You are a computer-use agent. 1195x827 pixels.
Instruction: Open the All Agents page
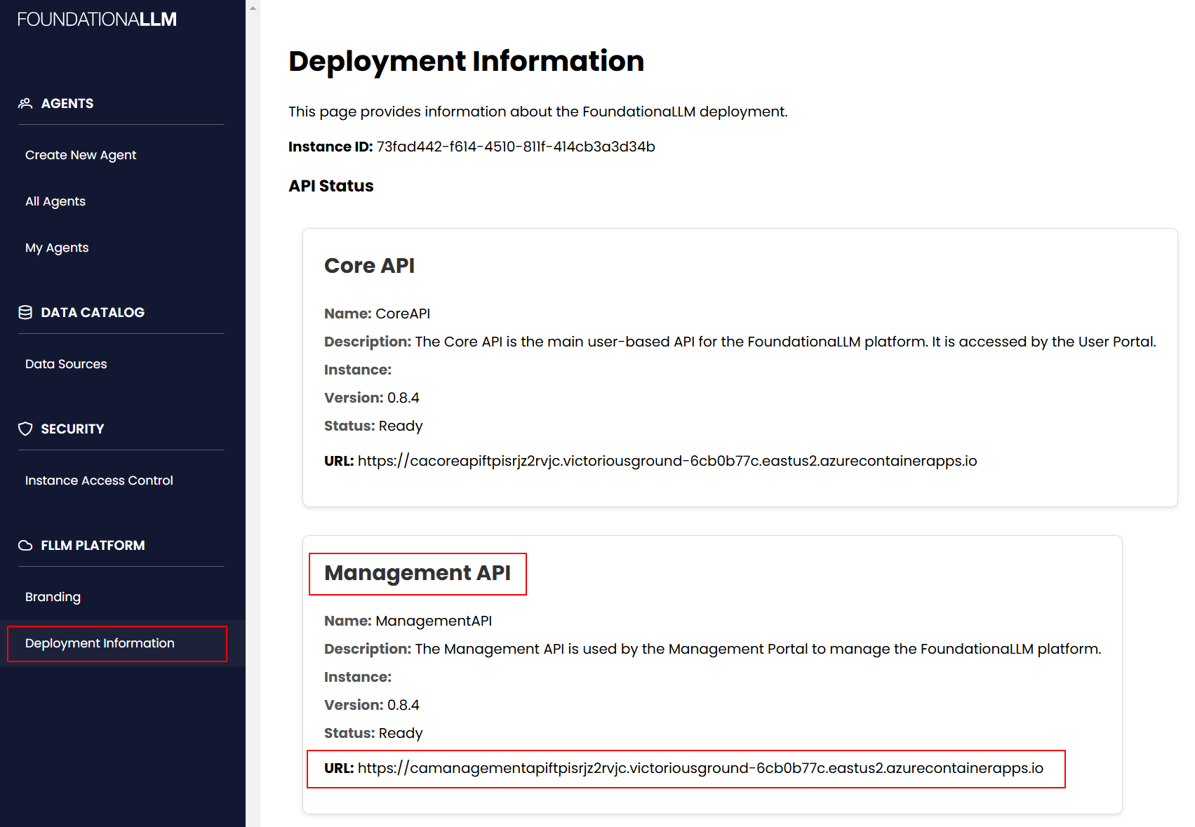(x=55, y=201)
